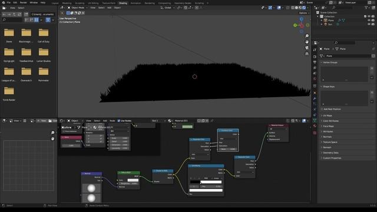Select the box-select tool icon below viewport header
The width and height of the screenshot is (377, 212).
click(x=68, y=13)
